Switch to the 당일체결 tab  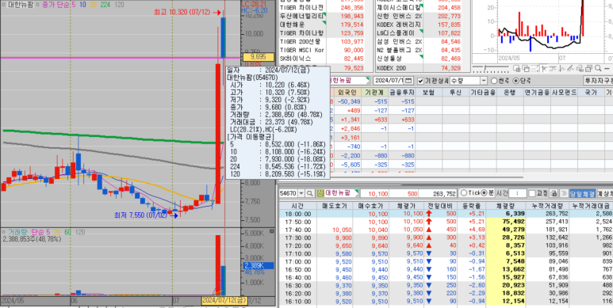coord(582,194)
